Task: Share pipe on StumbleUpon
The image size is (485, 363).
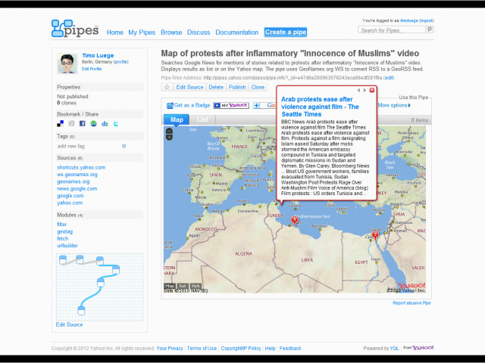Action: (93, 124)
